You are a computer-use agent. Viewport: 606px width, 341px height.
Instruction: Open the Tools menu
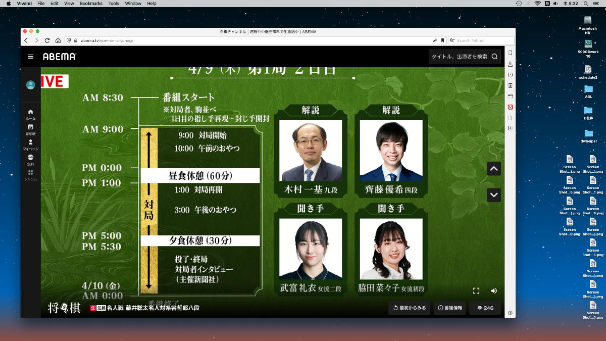pos(114,4)
